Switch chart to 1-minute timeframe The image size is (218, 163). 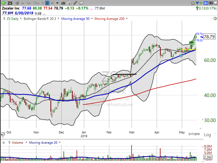pyautogui.click(x=23, y=3)
